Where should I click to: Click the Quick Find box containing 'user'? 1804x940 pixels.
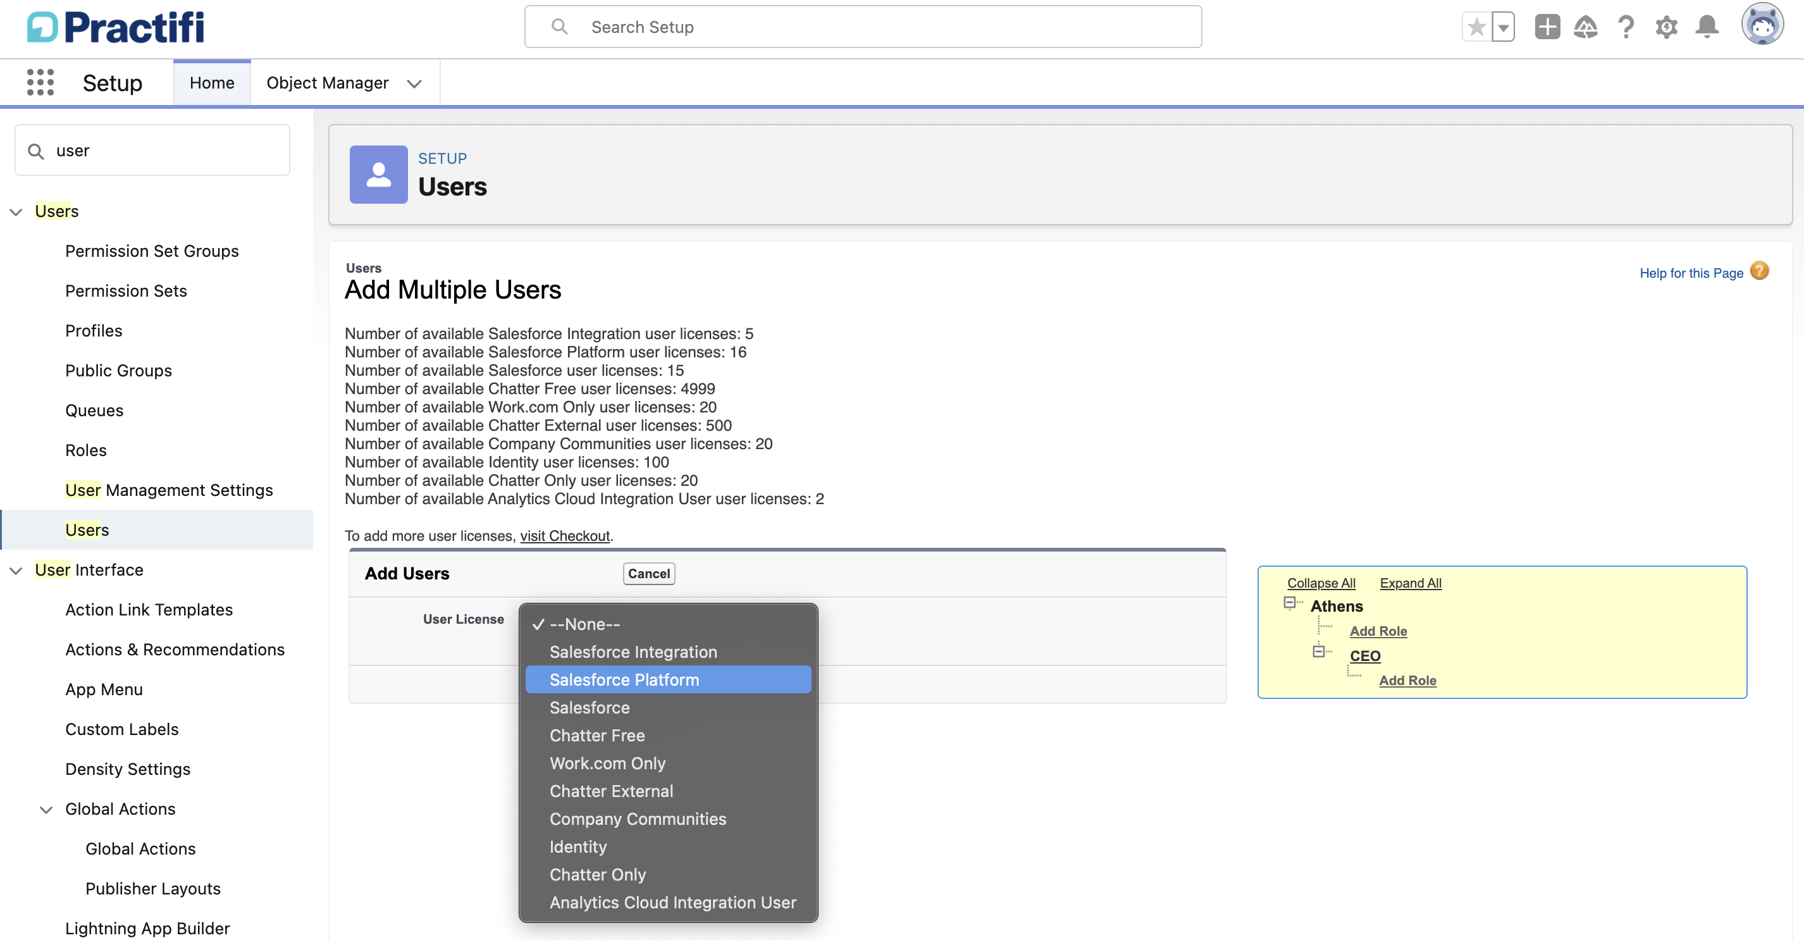[152, 150]
